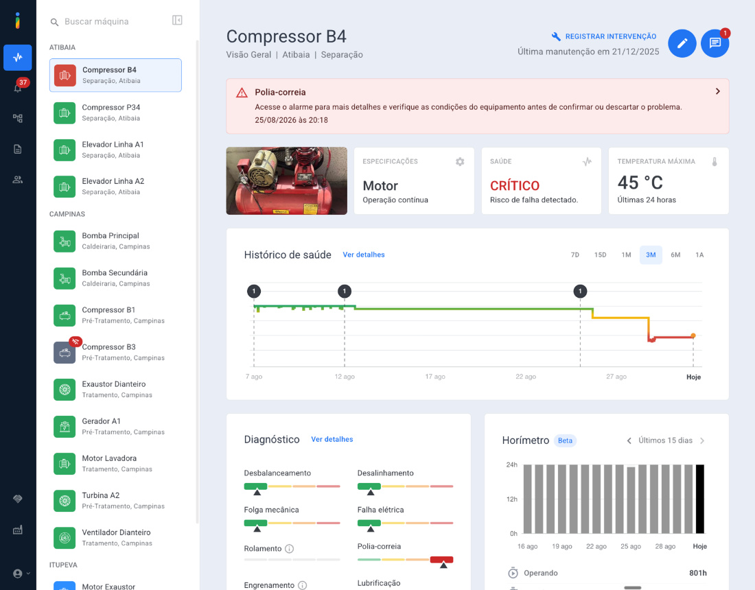Expand the Polia-correia alarm chevron
The width and height of the screenshot is (755, 590).
pos(717,91)
